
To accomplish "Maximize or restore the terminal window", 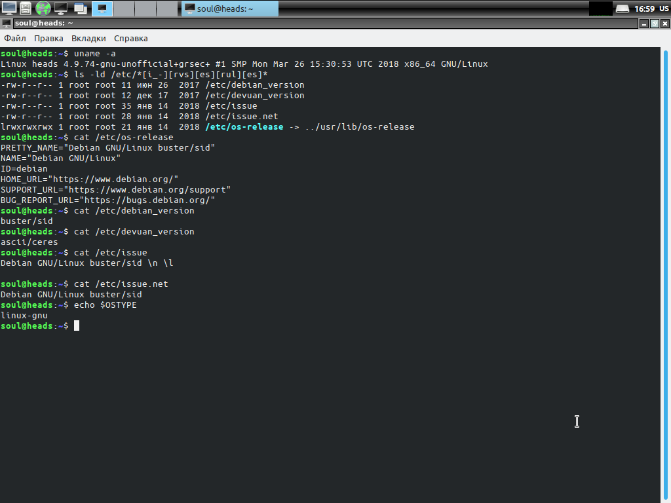I will (x=655, y=24).
